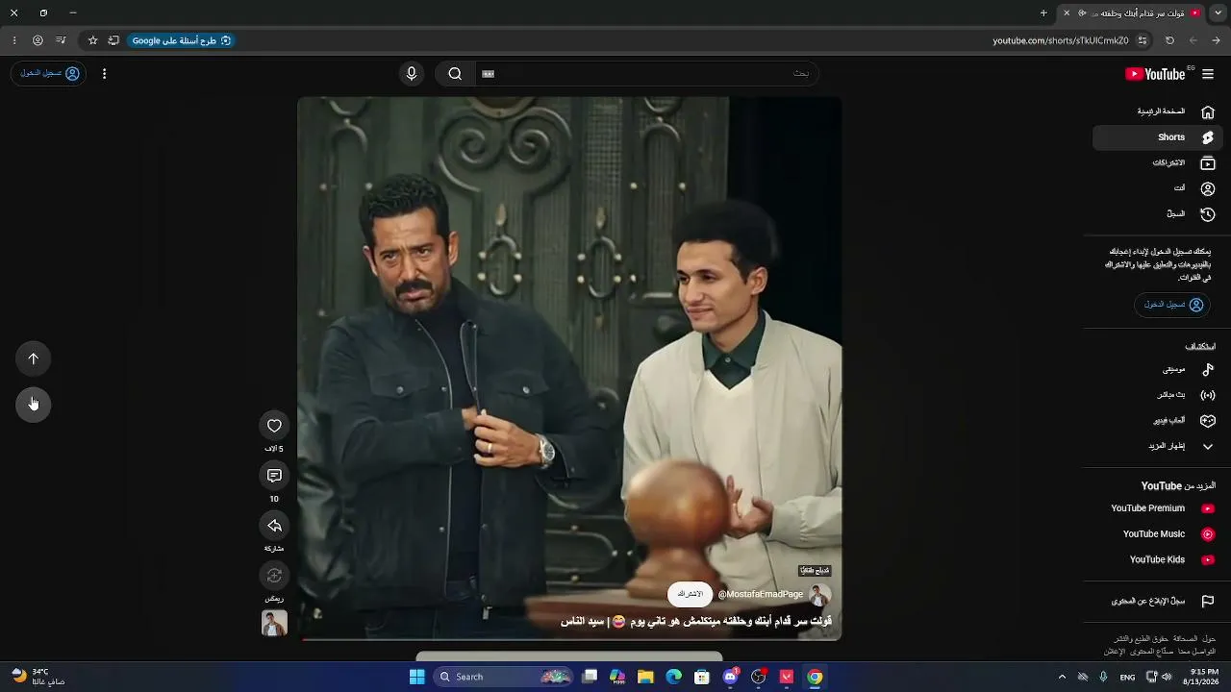Open Chrome's three-dot menu

tap(14, 40)
